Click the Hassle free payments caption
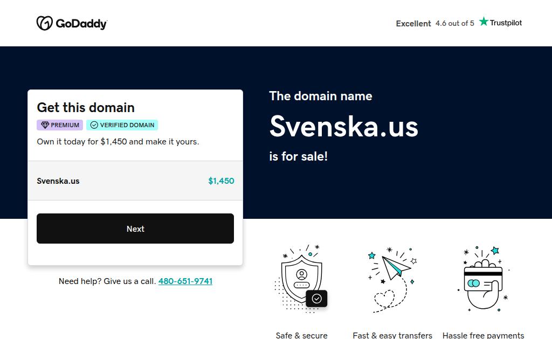 [484, 335]
